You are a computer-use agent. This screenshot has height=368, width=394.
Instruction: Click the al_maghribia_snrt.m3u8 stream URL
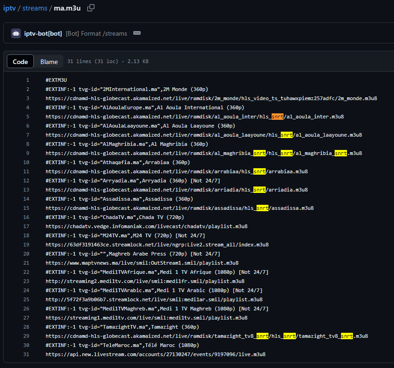204,153
